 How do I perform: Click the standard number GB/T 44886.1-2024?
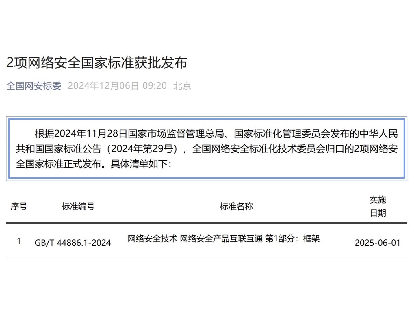tap(73, 243)
